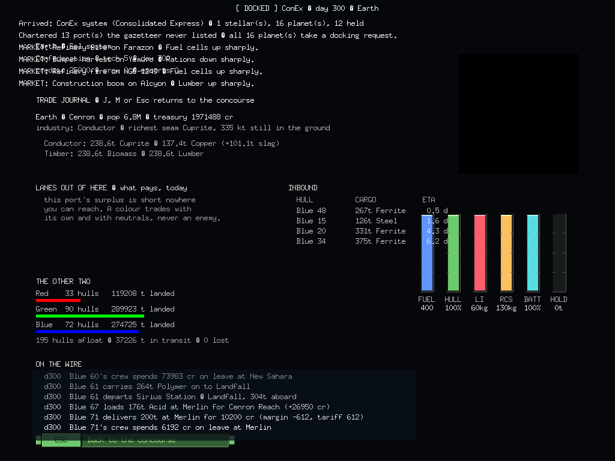The width and height of the screenshot is (615, 461).
Task: Click wire entry about Blue 60's crew leave
Action: pyautogui.click(x=168, y=376)
